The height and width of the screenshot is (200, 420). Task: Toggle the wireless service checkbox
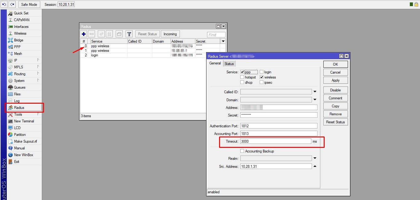pos(262,77)
